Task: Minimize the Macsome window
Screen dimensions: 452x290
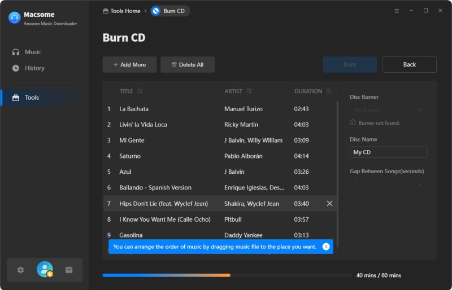Action: click(x=411, y=11)
